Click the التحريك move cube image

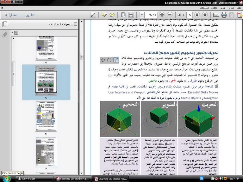pyautogui.click(x=198, y=119)
